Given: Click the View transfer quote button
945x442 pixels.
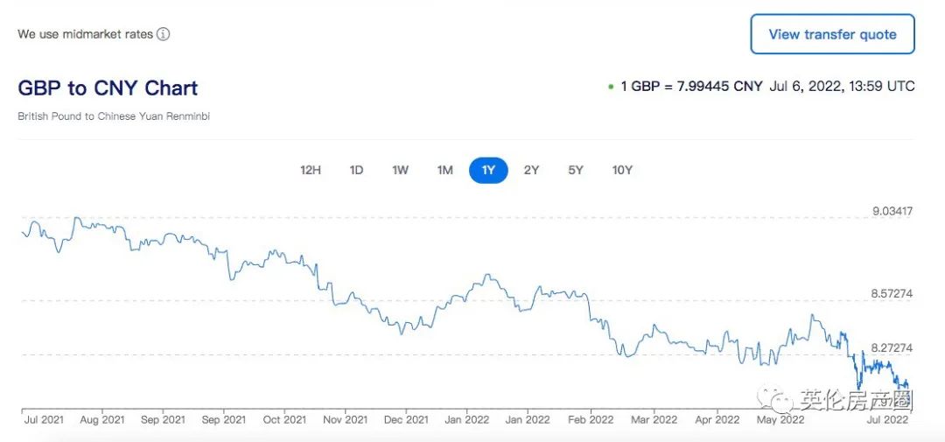Looking at the screenshot, I should click(x=832, y=35).
